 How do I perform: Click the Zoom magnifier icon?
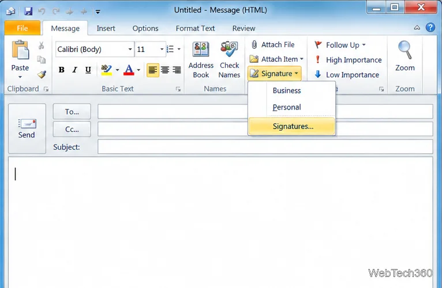coord(405,50)
